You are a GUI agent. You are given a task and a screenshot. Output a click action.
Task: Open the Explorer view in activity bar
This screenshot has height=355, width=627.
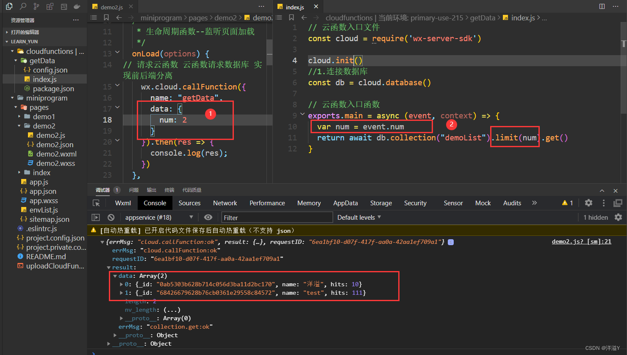coord(9,6)
